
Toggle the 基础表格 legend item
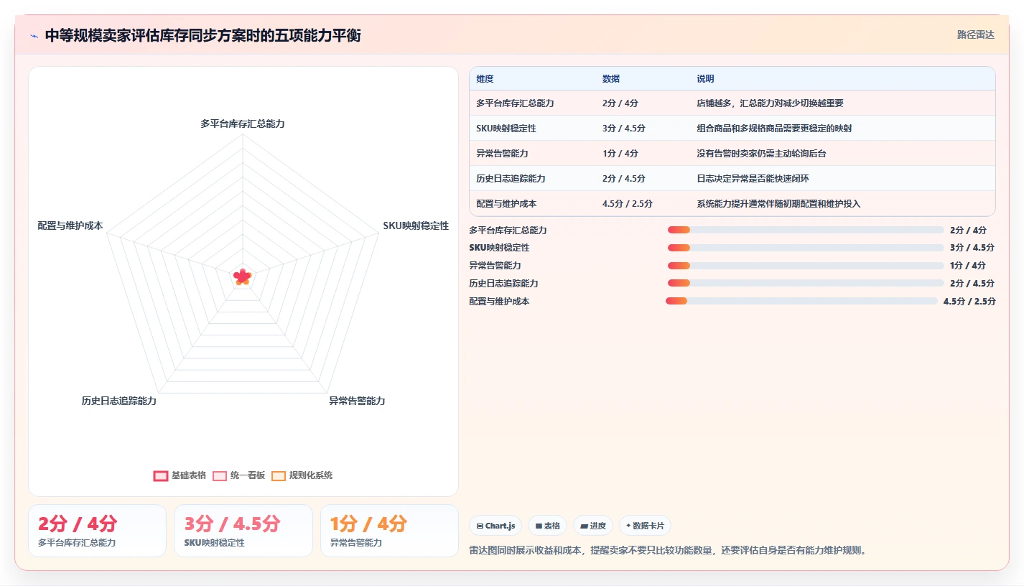pos(180,475)
